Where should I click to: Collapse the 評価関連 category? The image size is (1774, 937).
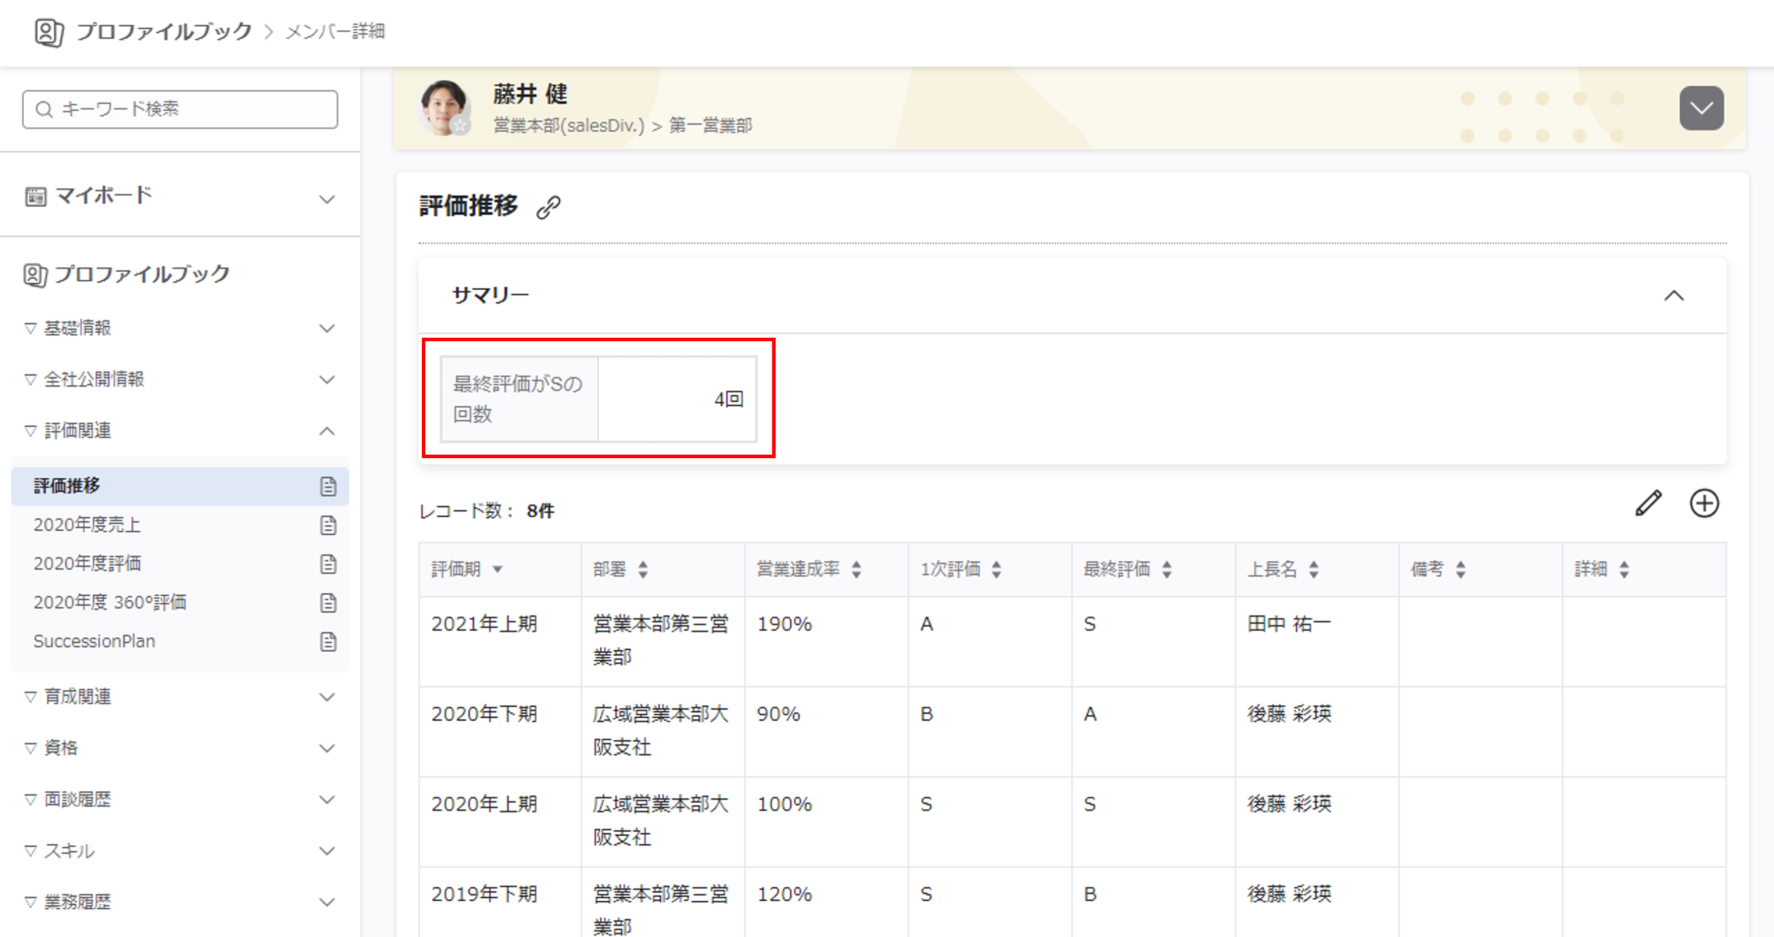pyautogui.click(x=327, y=431)
